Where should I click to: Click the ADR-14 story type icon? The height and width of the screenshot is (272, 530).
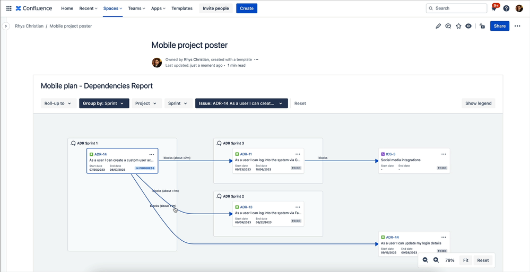91,154
